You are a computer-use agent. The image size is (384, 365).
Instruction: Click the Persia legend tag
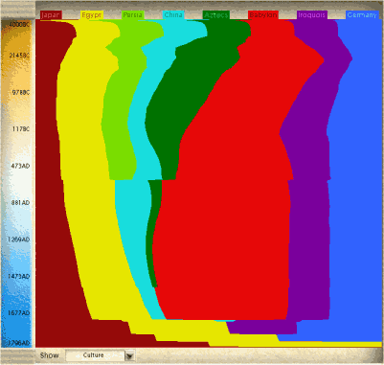(x=133, y=15)
